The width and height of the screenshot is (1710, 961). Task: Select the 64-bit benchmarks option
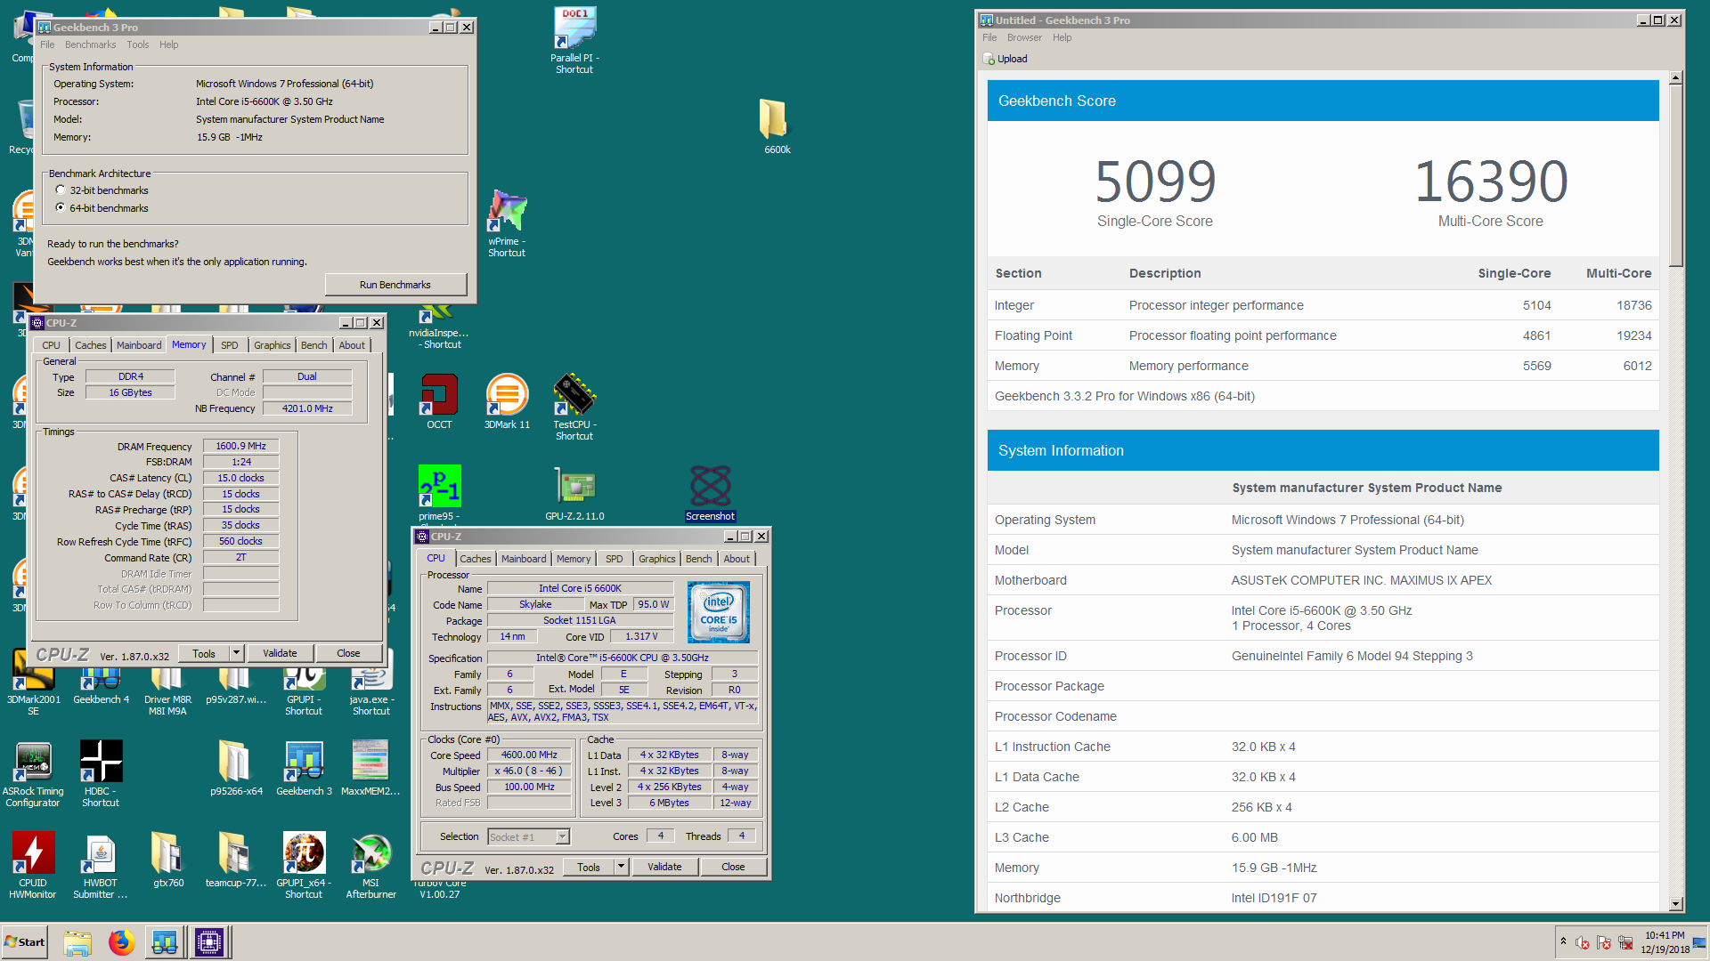click(61, 208)
